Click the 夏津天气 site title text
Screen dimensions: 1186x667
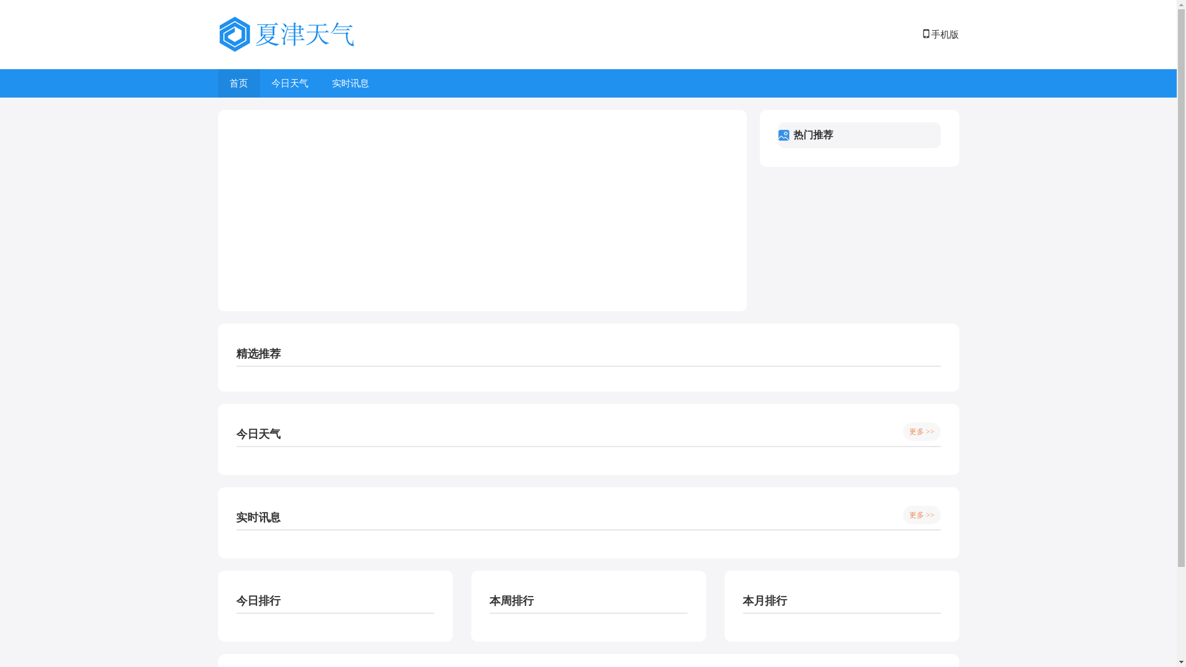[305, 35]
